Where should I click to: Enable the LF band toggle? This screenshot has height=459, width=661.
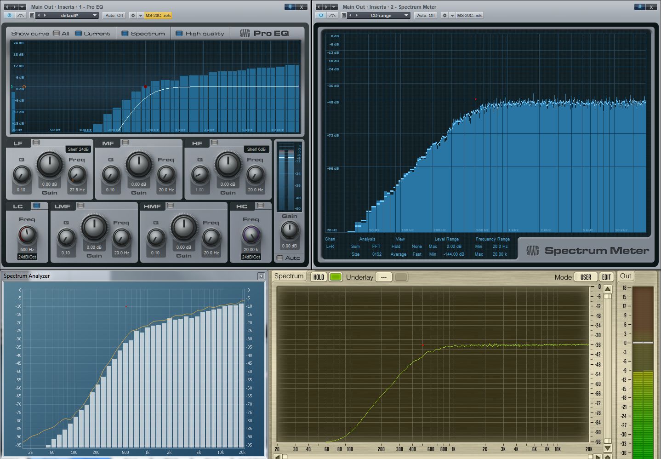[36, 143]
